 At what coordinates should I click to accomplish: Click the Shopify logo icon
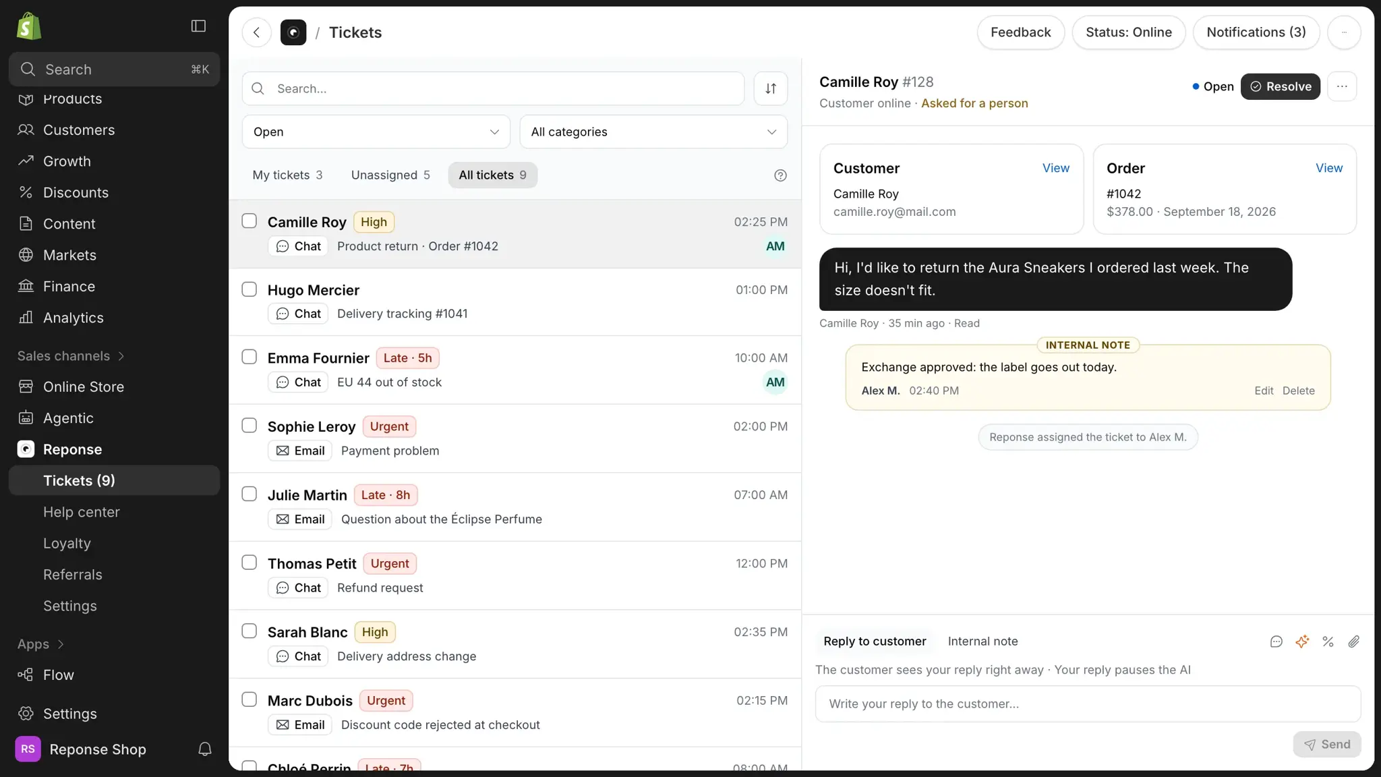point(29,26)
